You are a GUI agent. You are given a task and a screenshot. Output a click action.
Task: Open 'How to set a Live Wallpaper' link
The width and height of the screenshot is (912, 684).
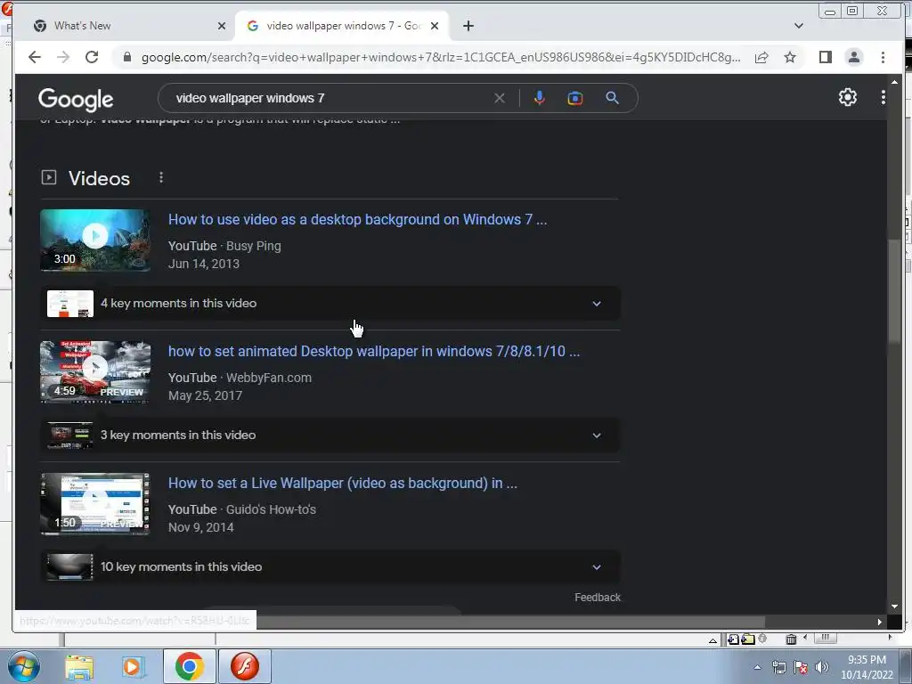coord(343,484)
